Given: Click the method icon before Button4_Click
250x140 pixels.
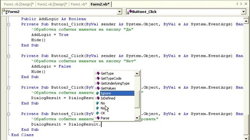Looking at the screenshot, I should 129,12.
